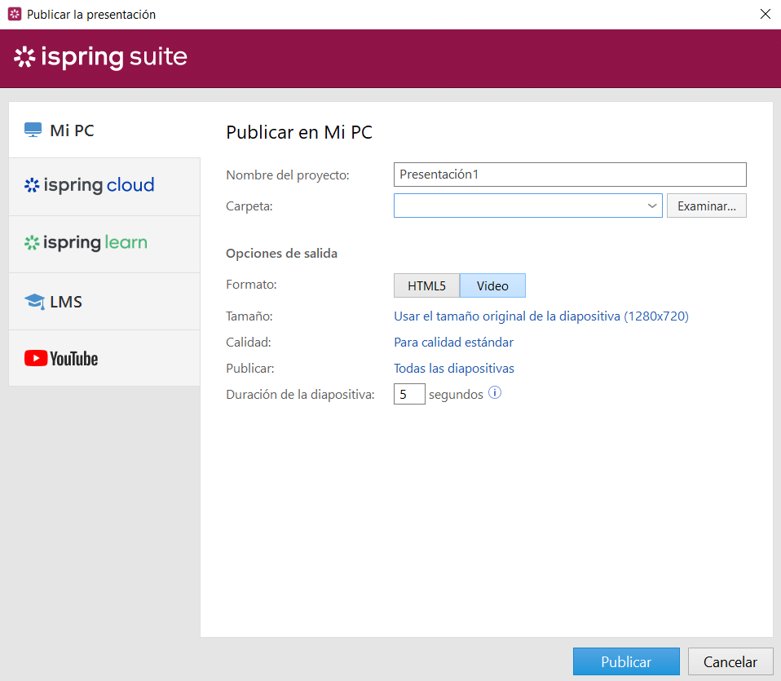781x681 pixels.
Task: Click the iSpring Suite logo in the header
Action: pos(99,57)
